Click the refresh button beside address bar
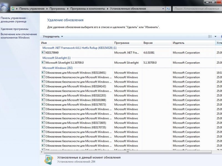Viewport: 222px width, 166px height. click(x=168, y=9)
